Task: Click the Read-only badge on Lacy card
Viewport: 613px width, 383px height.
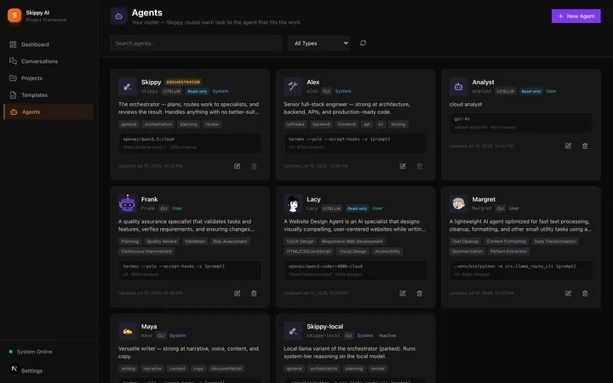Action: 358,209
